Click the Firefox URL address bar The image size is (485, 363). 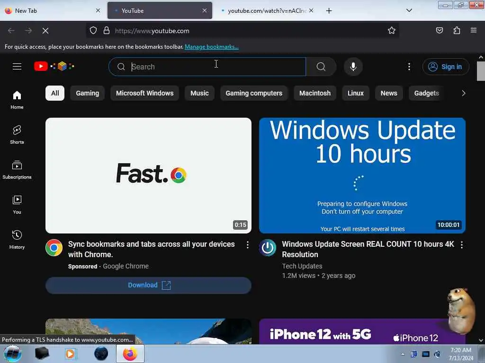point(242,31)
